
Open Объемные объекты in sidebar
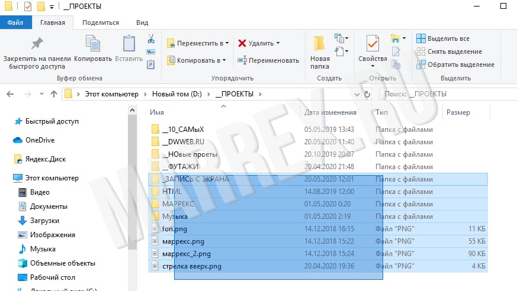(x=56, y=263)
